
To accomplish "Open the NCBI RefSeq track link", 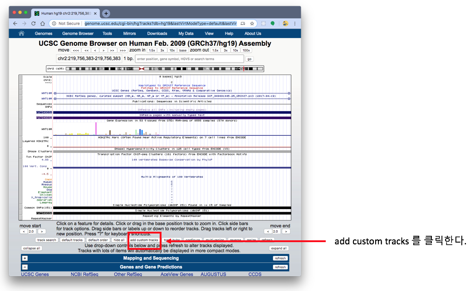I will (84, 274).
